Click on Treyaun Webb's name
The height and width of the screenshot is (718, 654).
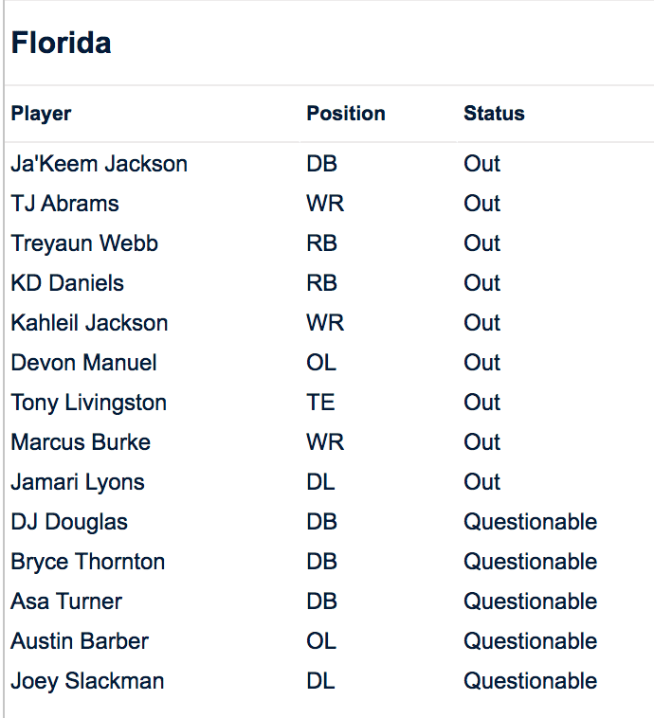[x=84, y=243]
